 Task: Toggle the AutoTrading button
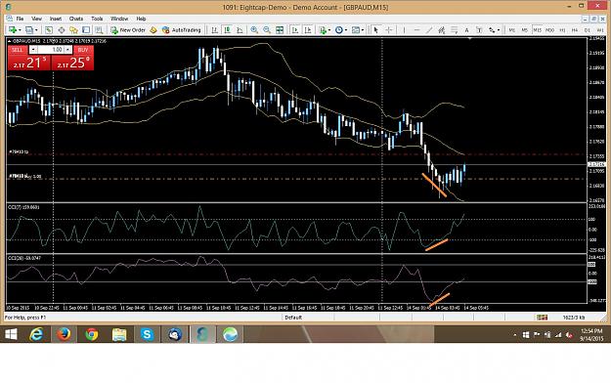[182, 30]
